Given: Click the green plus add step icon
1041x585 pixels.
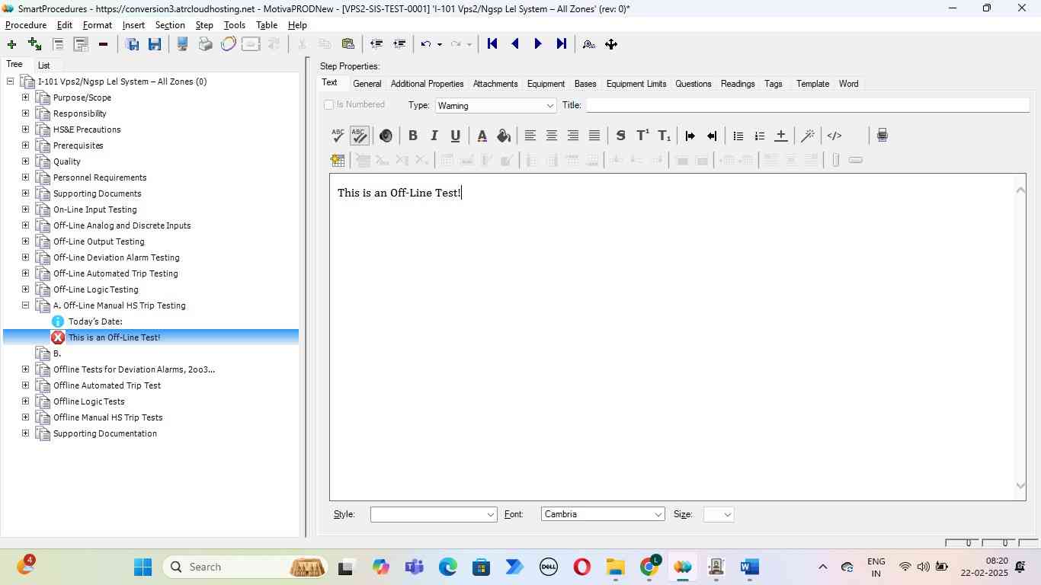Looking at the screenshot, I should 11,44.
